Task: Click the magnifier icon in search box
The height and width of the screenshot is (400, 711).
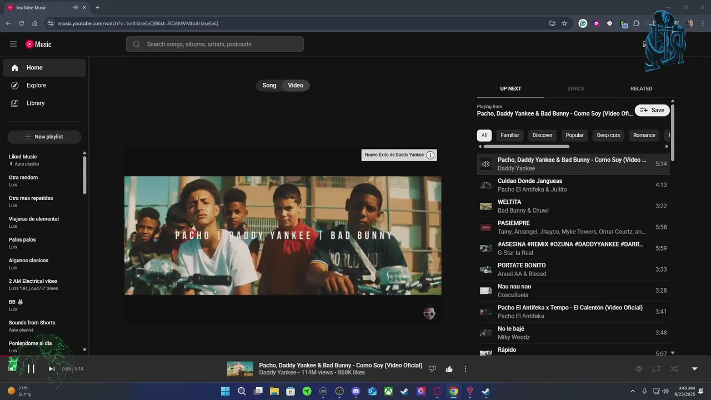Action: tap(137, 44)
